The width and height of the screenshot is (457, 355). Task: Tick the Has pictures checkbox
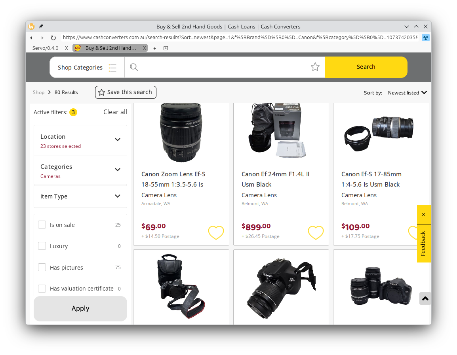[x=42, y=267]
